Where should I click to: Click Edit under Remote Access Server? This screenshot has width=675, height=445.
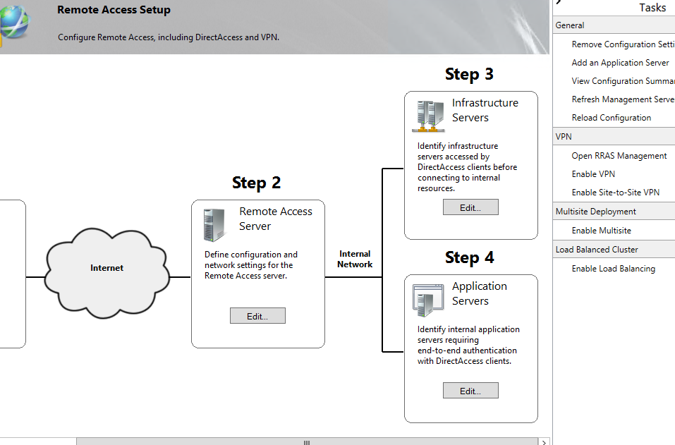click(x=257, y=315)
